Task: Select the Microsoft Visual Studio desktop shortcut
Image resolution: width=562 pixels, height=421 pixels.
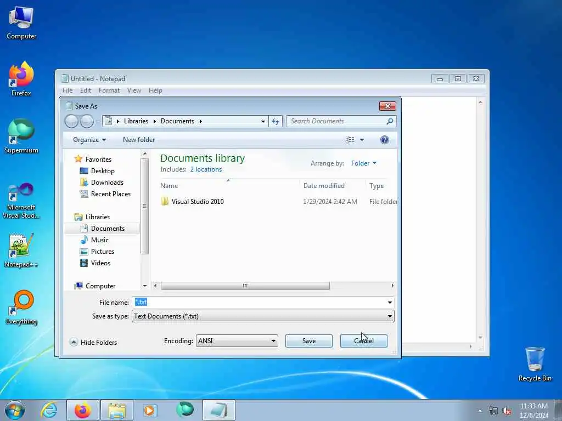Action: tap(21, 201)
